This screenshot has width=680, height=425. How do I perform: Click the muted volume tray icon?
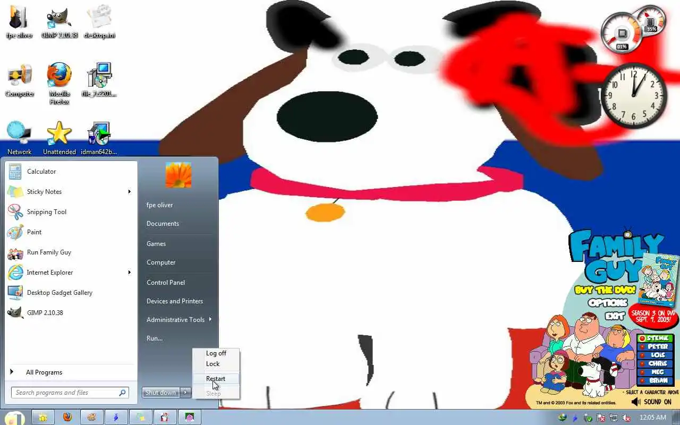[627, 418]
